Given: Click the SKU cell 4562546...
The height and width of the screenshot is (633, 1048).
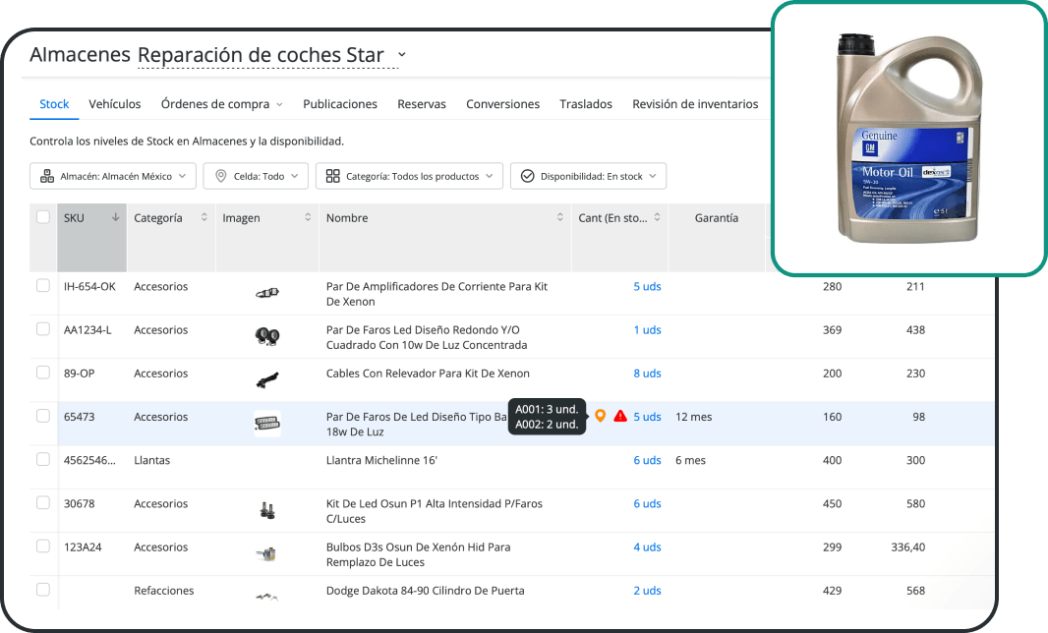Looking at the screenshot, I should point(89,460).
